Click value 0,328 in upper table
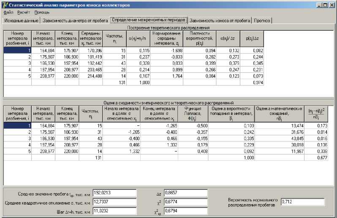Viewport: 337px width, 218px height. pyautogui.click(x=138, y=64)
